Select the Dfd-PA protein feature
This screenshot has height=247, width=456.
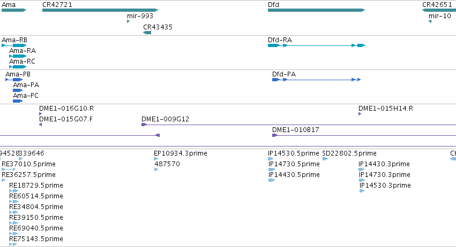[x=316, y=80]
